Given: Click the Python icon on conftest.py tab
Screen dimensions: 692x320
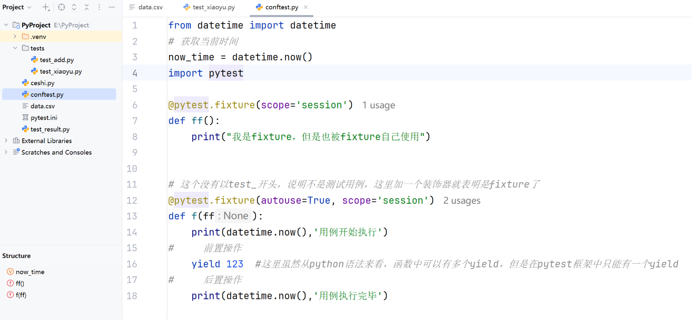Looking at the screenshot, I should 259,7.
